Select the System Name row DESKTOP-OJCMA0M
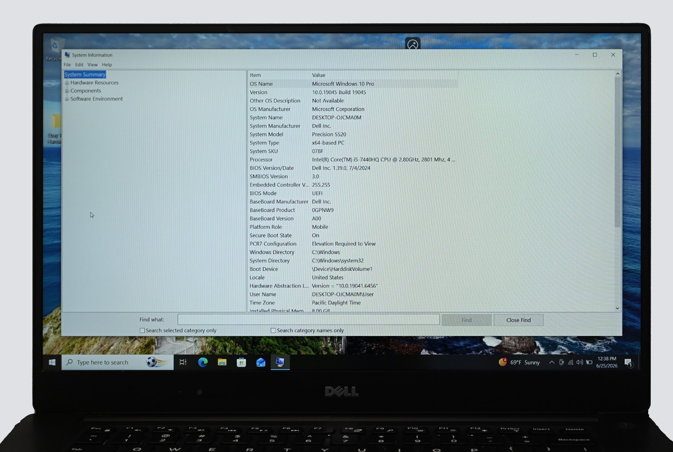The image size is (673, 452). click(353, 117)
